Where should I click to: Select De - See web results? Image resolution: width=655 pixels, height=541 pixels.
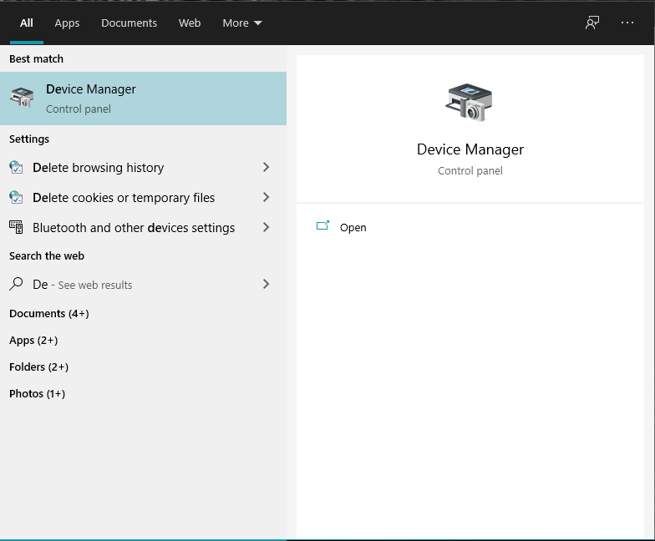(144, 284)
